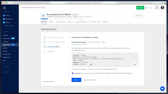Click the Search by Droplet name field
168x94 pixels.
coord(34,8)
